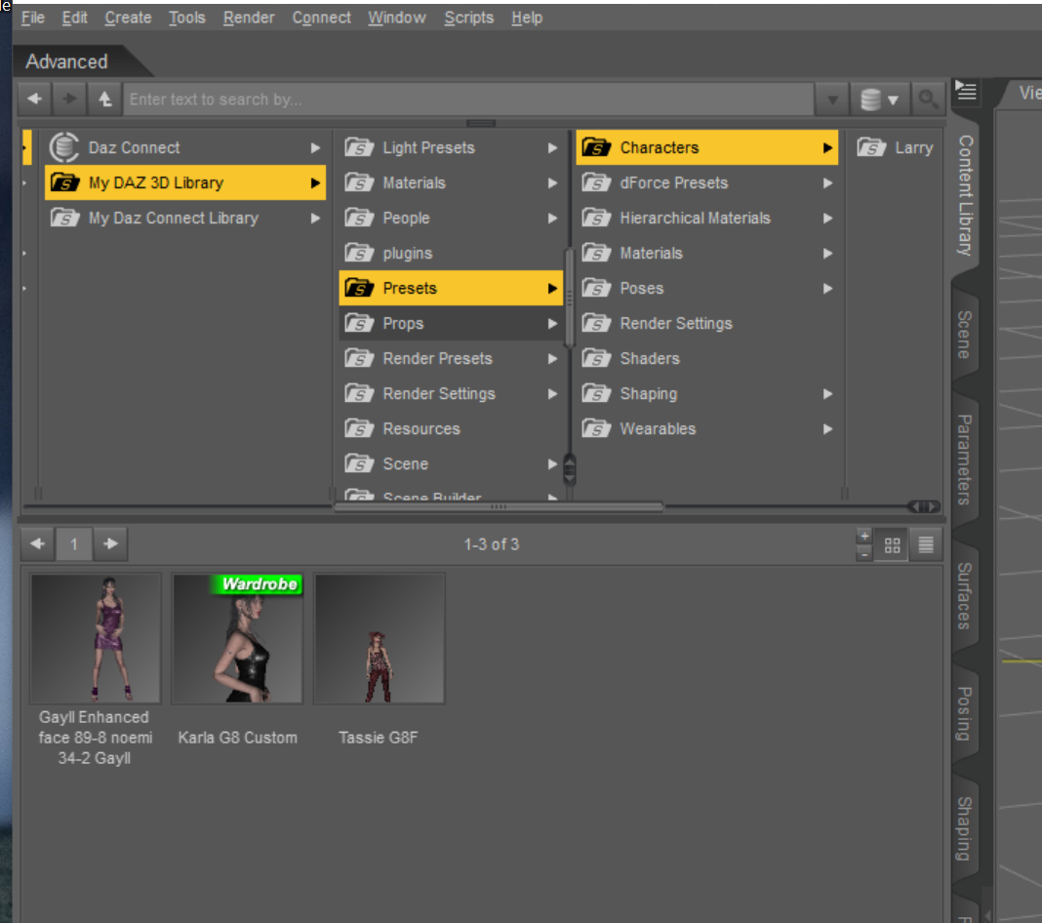Viewport: 1042px width, 923px height.
Task: Click the Render Presets folder icon
Action: point(359,358)
